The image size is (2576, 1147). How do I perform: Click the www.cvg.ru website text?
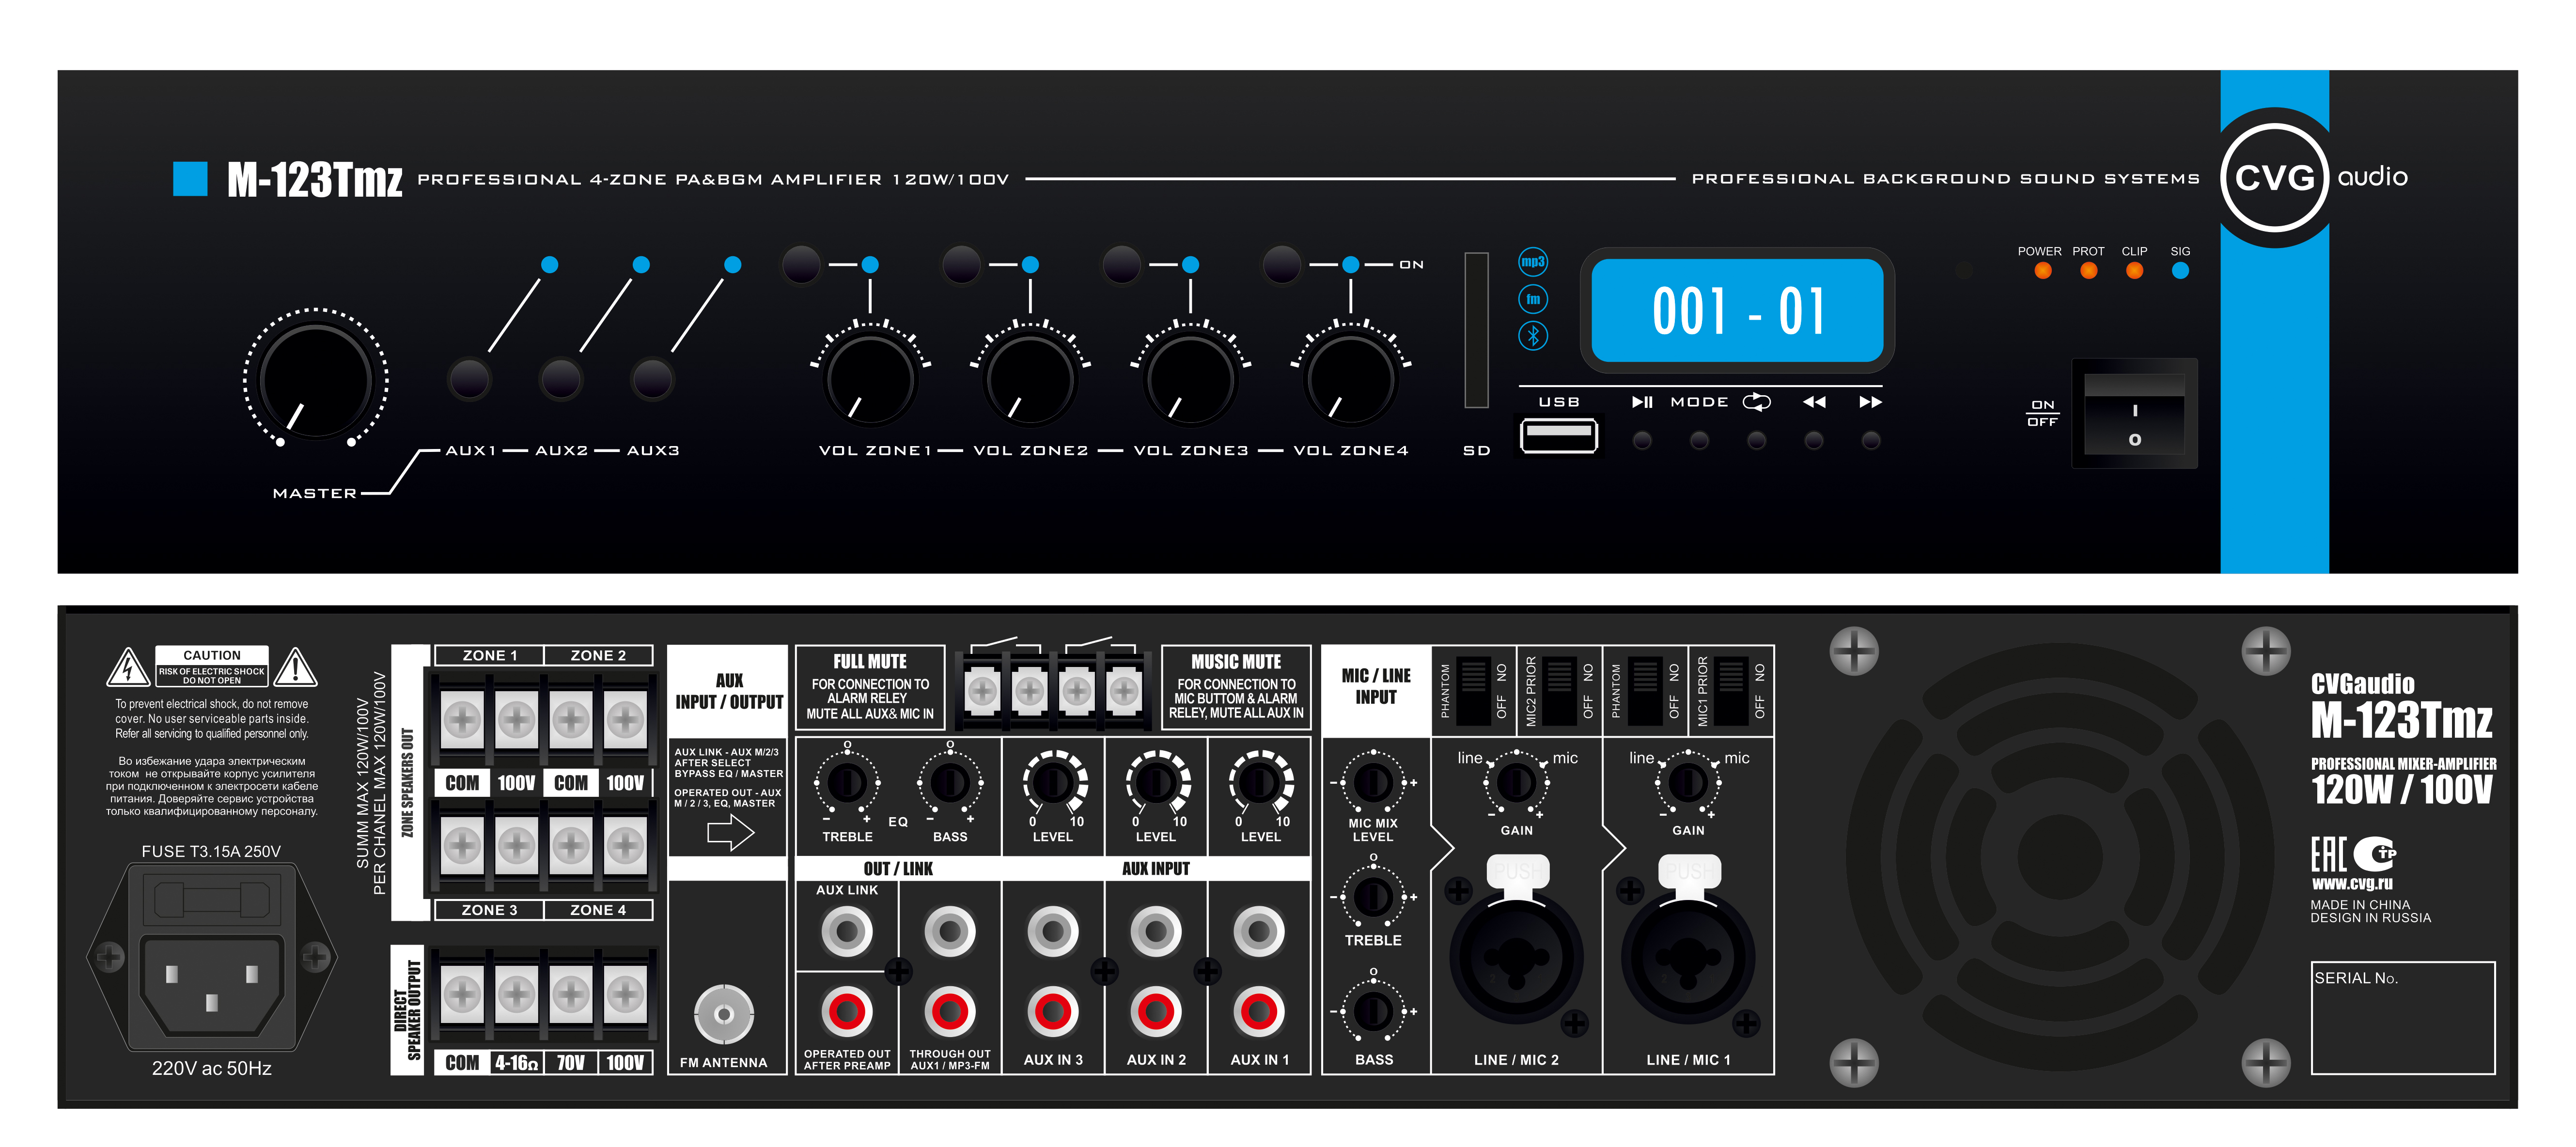click(2351, 884)
